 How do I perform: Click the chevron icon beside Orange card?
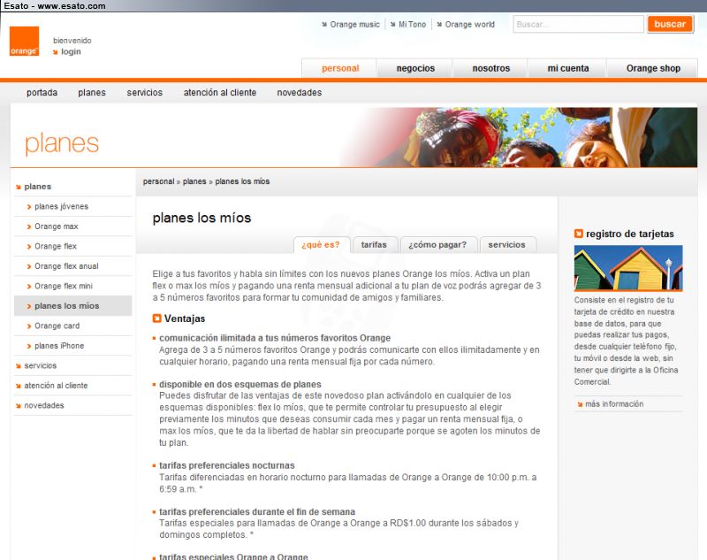pos(29,326)
